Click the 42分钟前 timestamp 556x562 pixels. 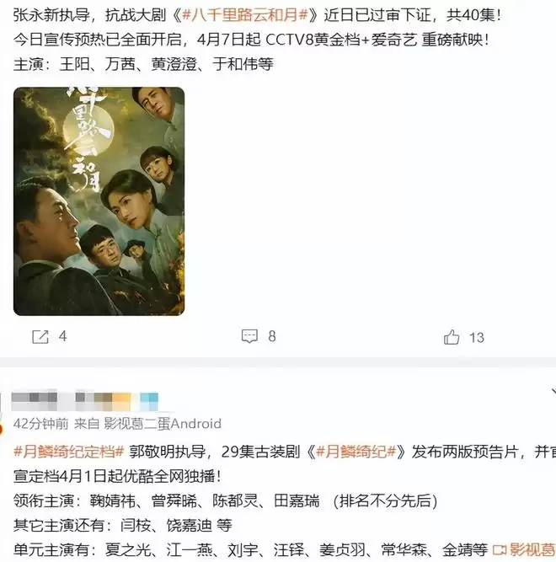(40, 424)
